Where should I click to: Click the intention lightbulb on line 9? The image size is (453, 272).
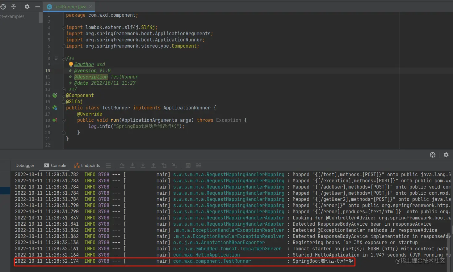click(x=71, y=64)
